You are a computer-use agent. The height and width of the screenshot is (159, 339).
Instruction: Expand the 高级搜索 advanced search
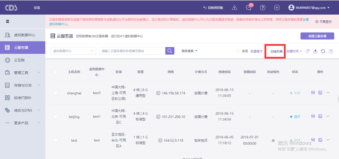(189, 51)
